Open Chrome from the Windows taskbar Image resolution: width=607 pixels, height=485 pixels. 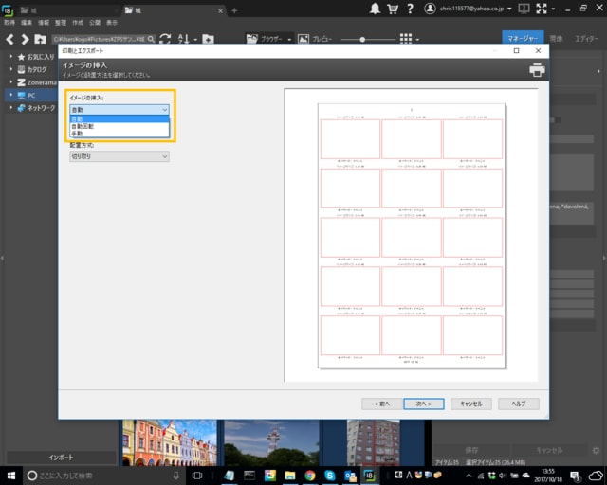[x=310, y=475]
